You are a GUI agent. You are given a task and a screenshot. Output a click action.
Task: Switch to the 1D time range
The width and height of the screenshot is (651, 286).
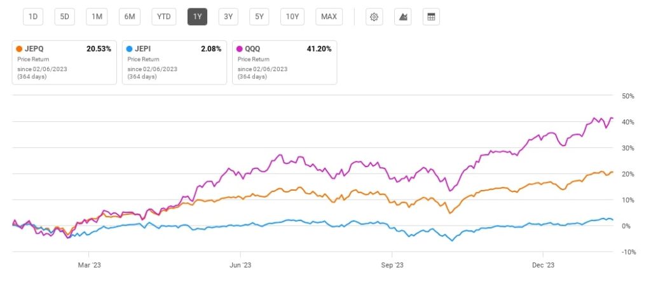pos(32,17)
